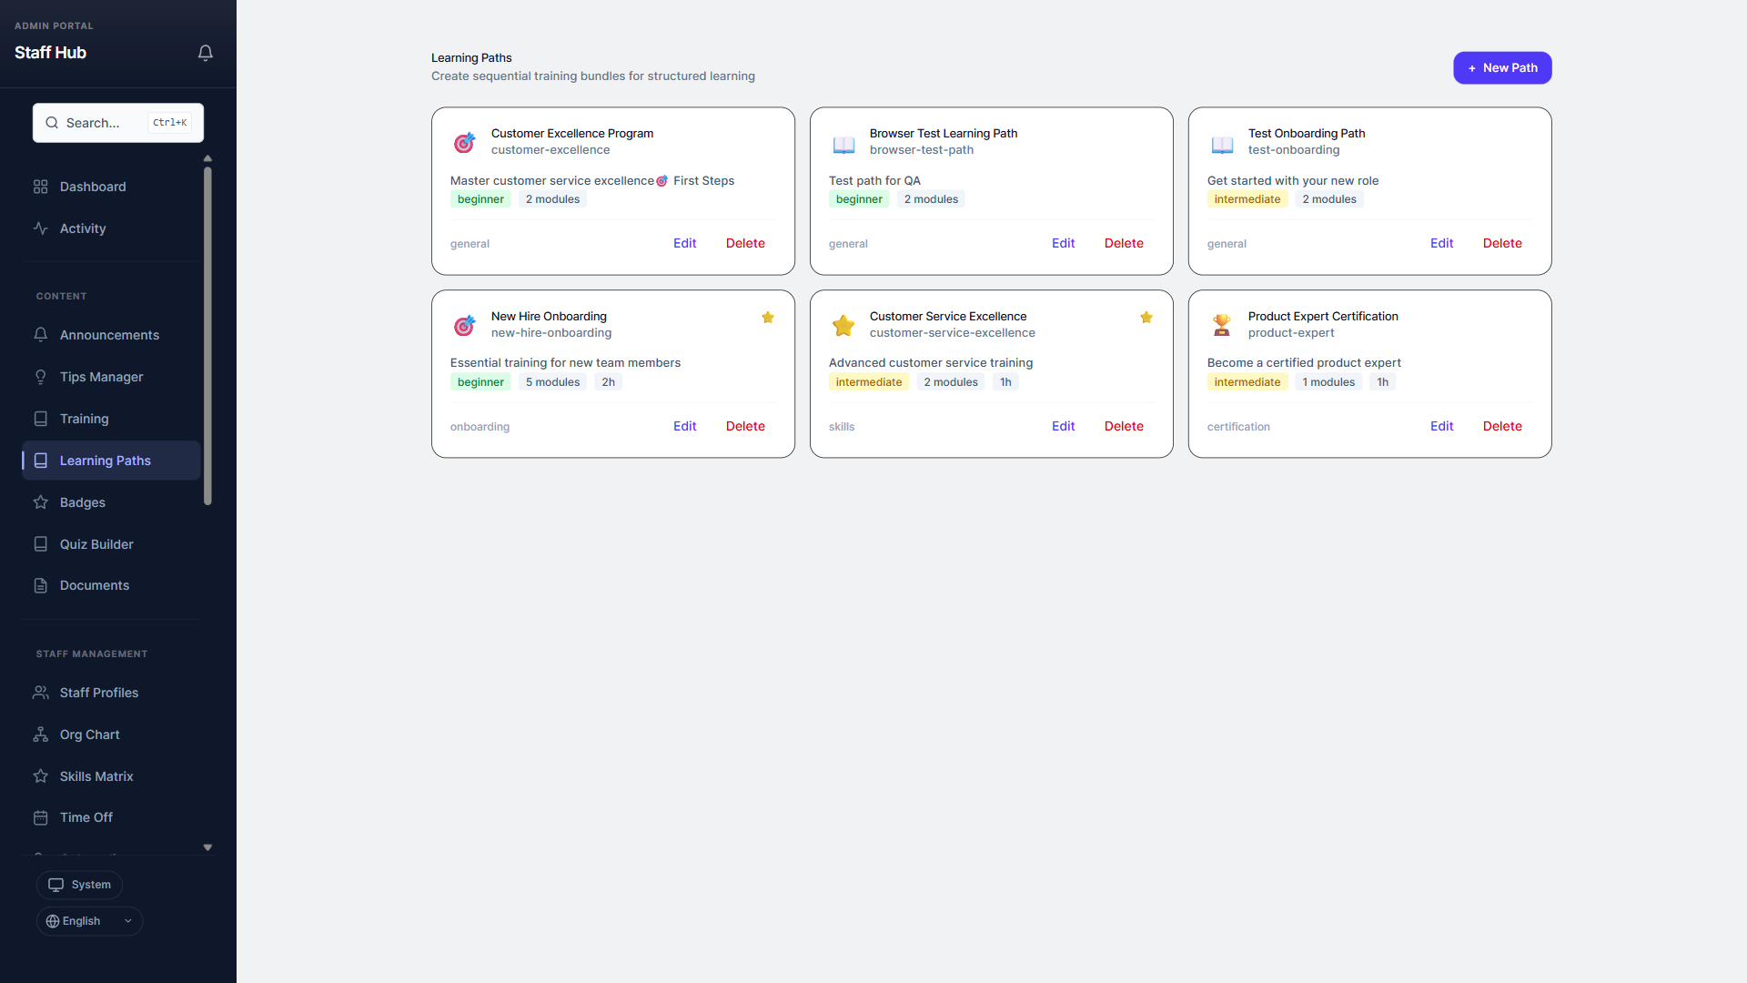Image resolution: width=1747 pixels, height=983 pixels.
Task: Click the book icon on Browser Test Learning Path
Action: pyautogui.click(x=843, y=144)
